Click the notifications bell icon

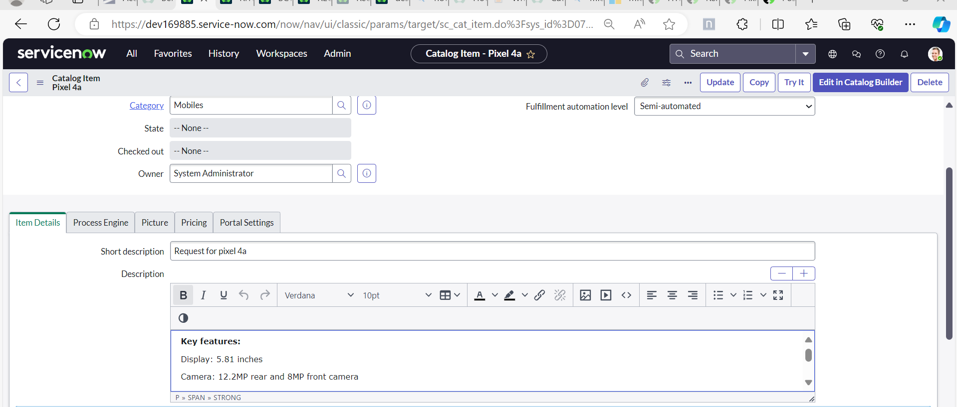[x=904, y=54]
